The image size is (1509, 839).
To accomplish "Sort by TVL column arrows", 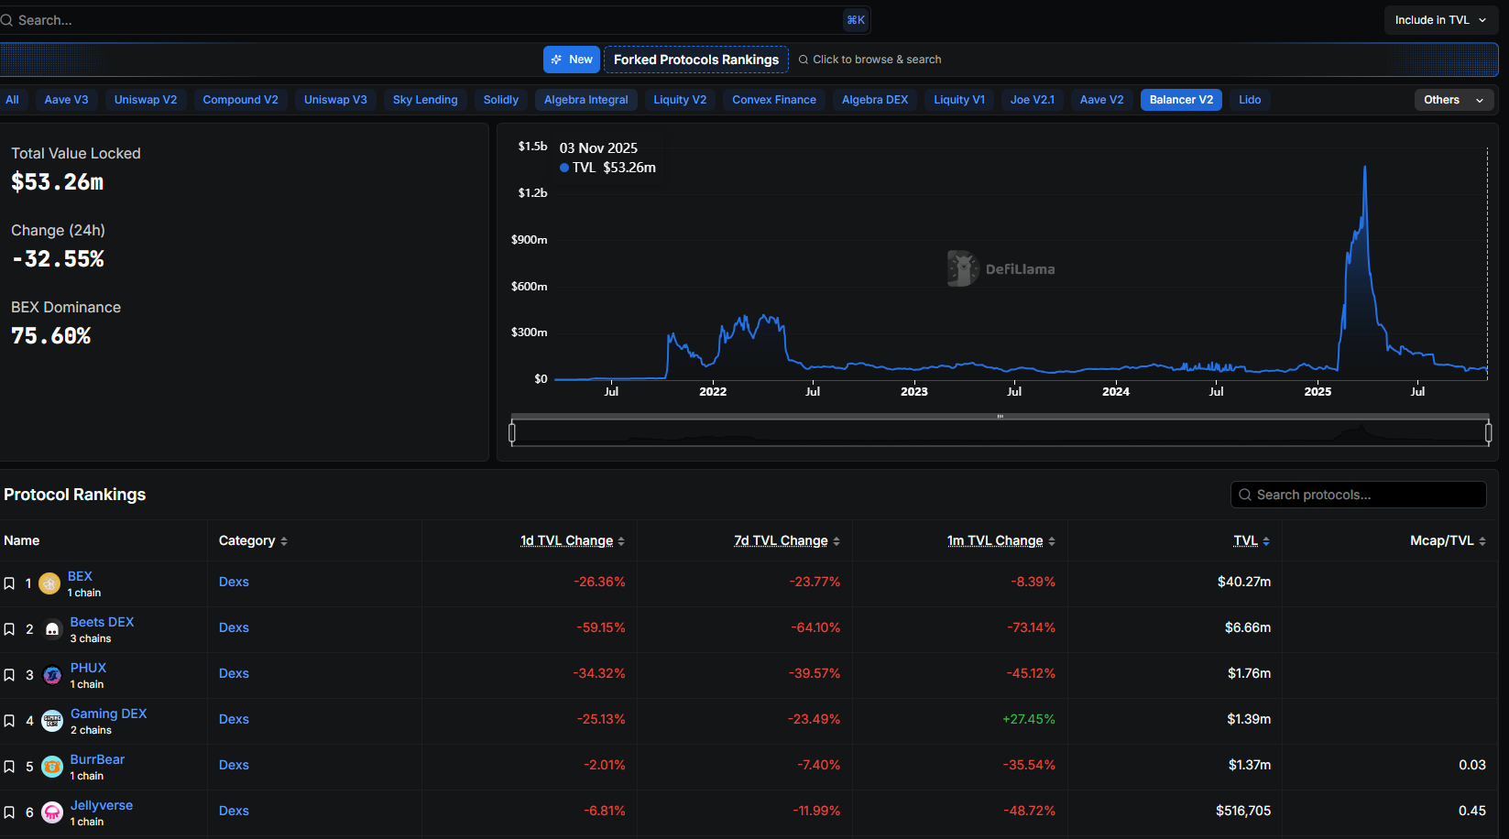I will 1265,541.
